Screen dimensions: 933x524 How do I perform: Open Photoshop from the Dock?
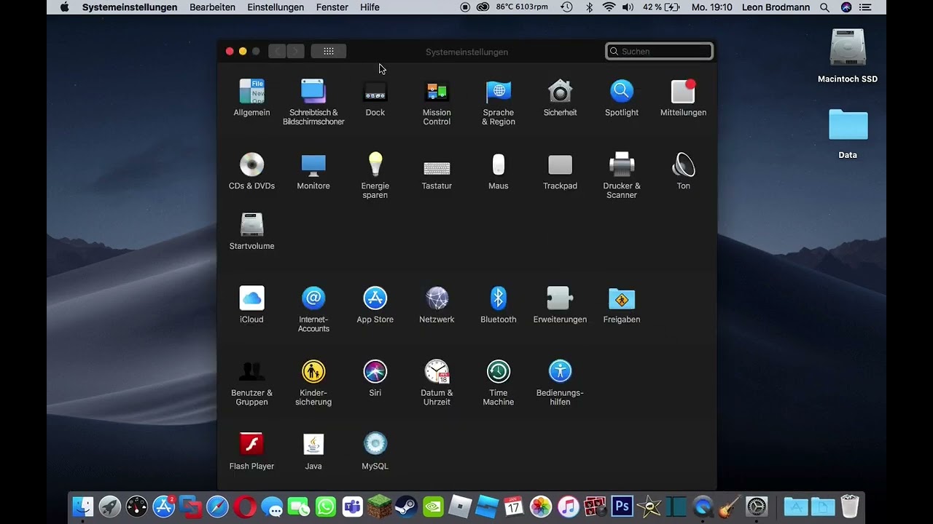[622, 507]
